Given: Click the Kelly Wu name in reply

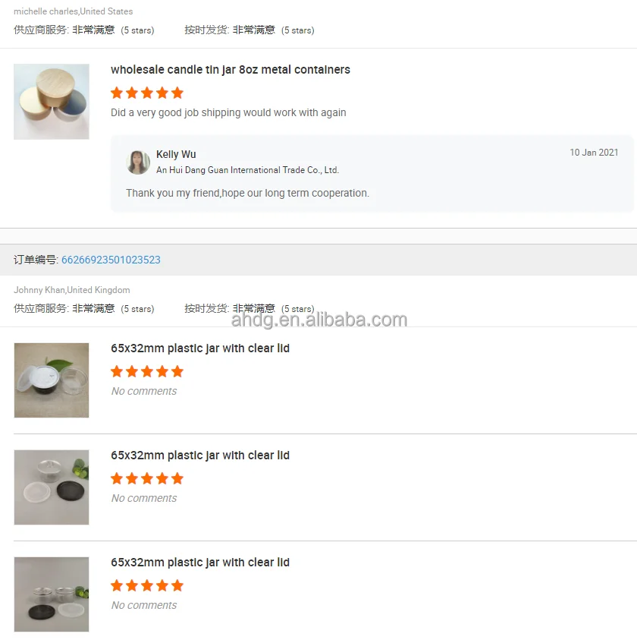Looking at the screenshot, I should (176, 155).
